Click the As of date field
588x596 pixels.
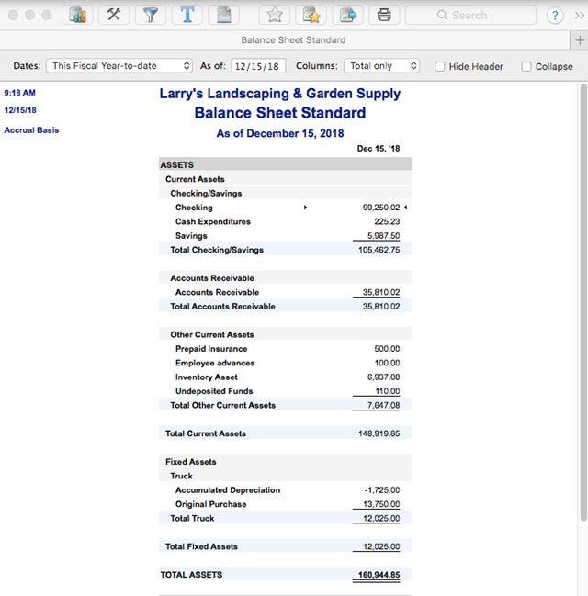point(259,66)
